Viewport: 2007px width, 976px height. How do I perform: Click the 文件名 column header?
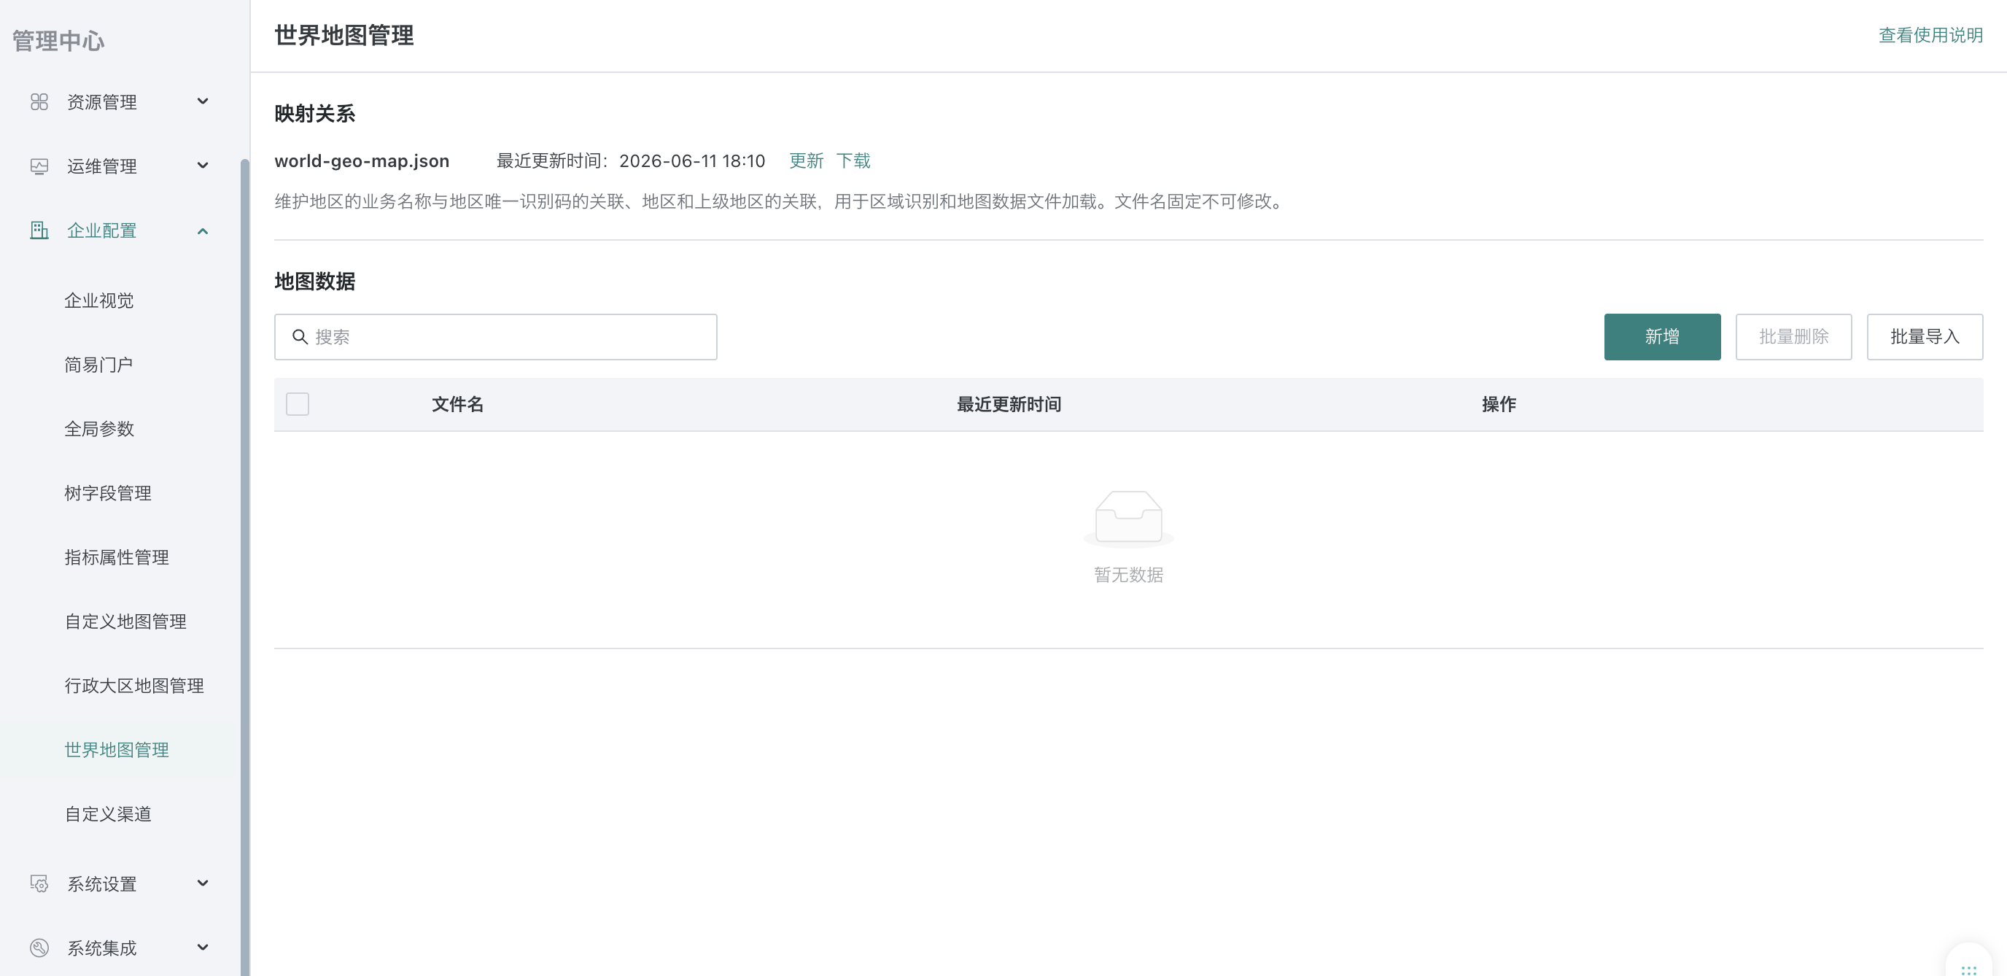tap(458, 405)
